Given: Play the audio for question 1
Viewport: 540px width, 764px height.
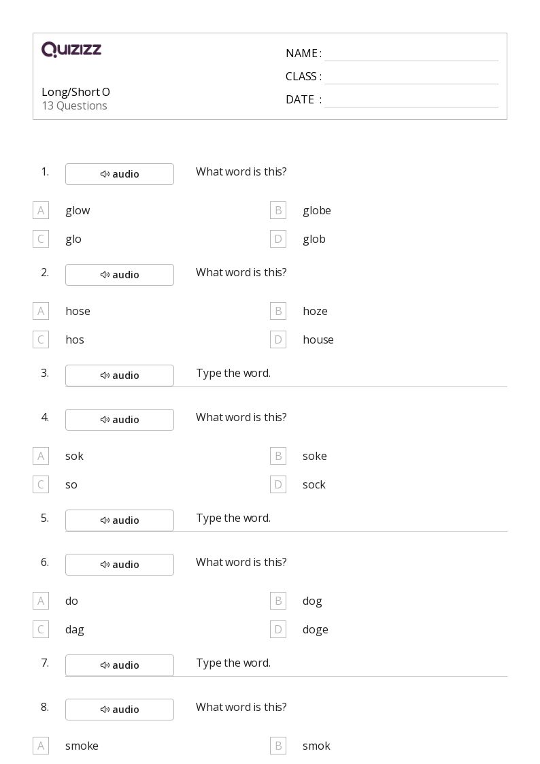Looking at the screenshot, I should [x=119, y=174].
